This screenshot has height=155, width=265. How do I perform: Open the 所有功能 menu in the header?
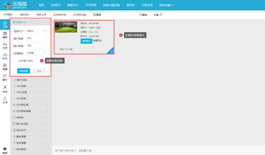coord(166,5)
